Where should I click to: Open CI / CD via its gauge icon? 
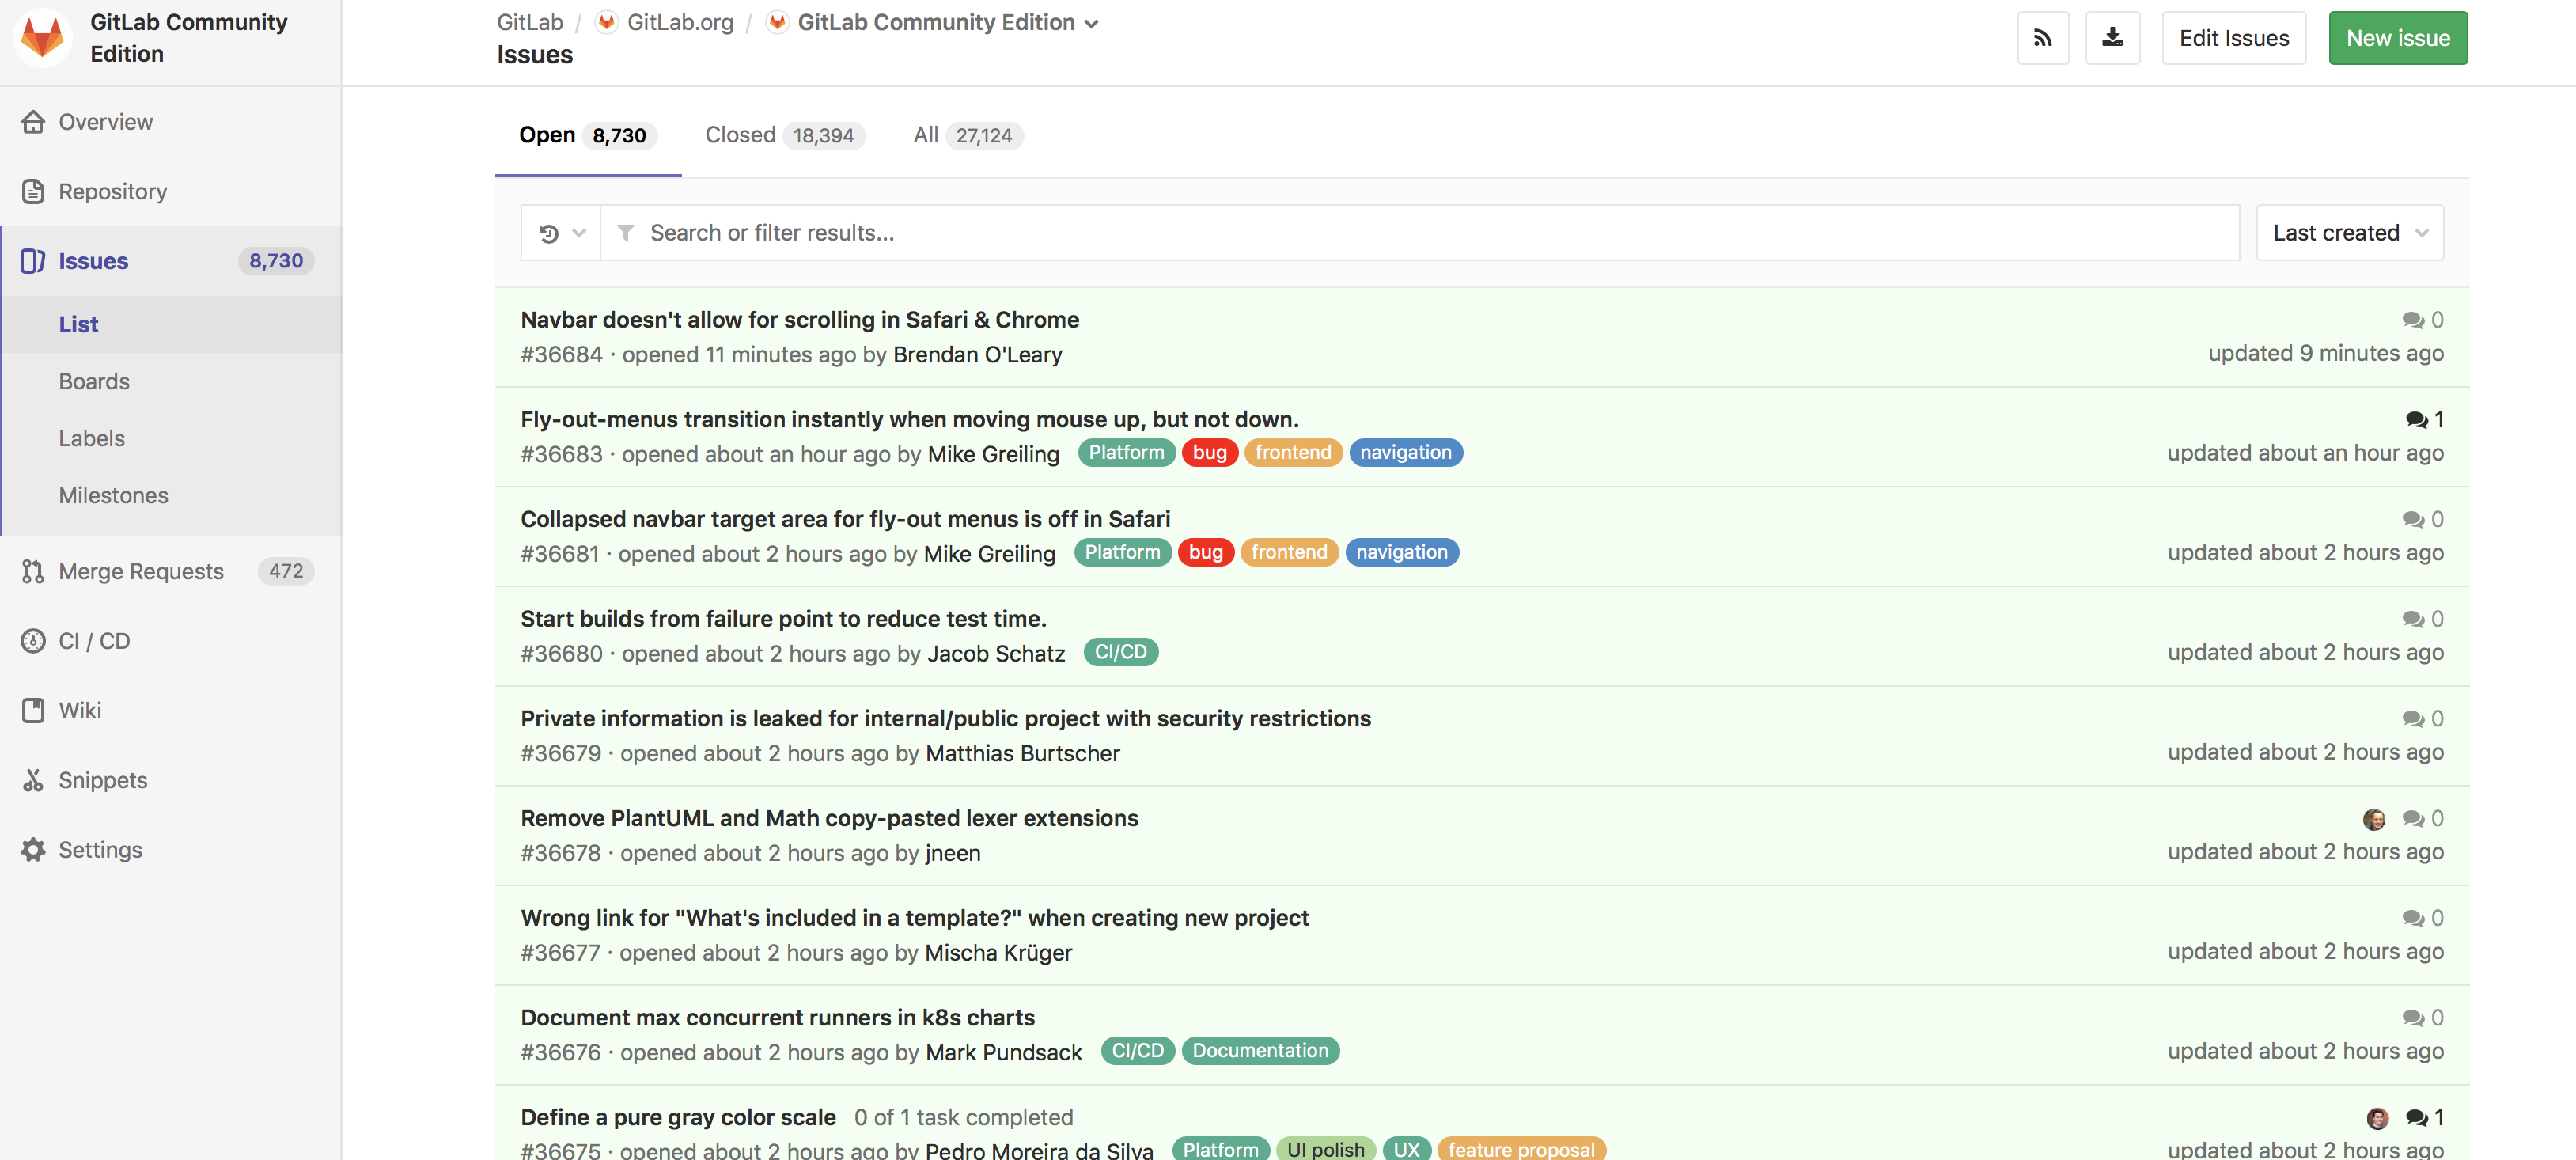[33, 641]
